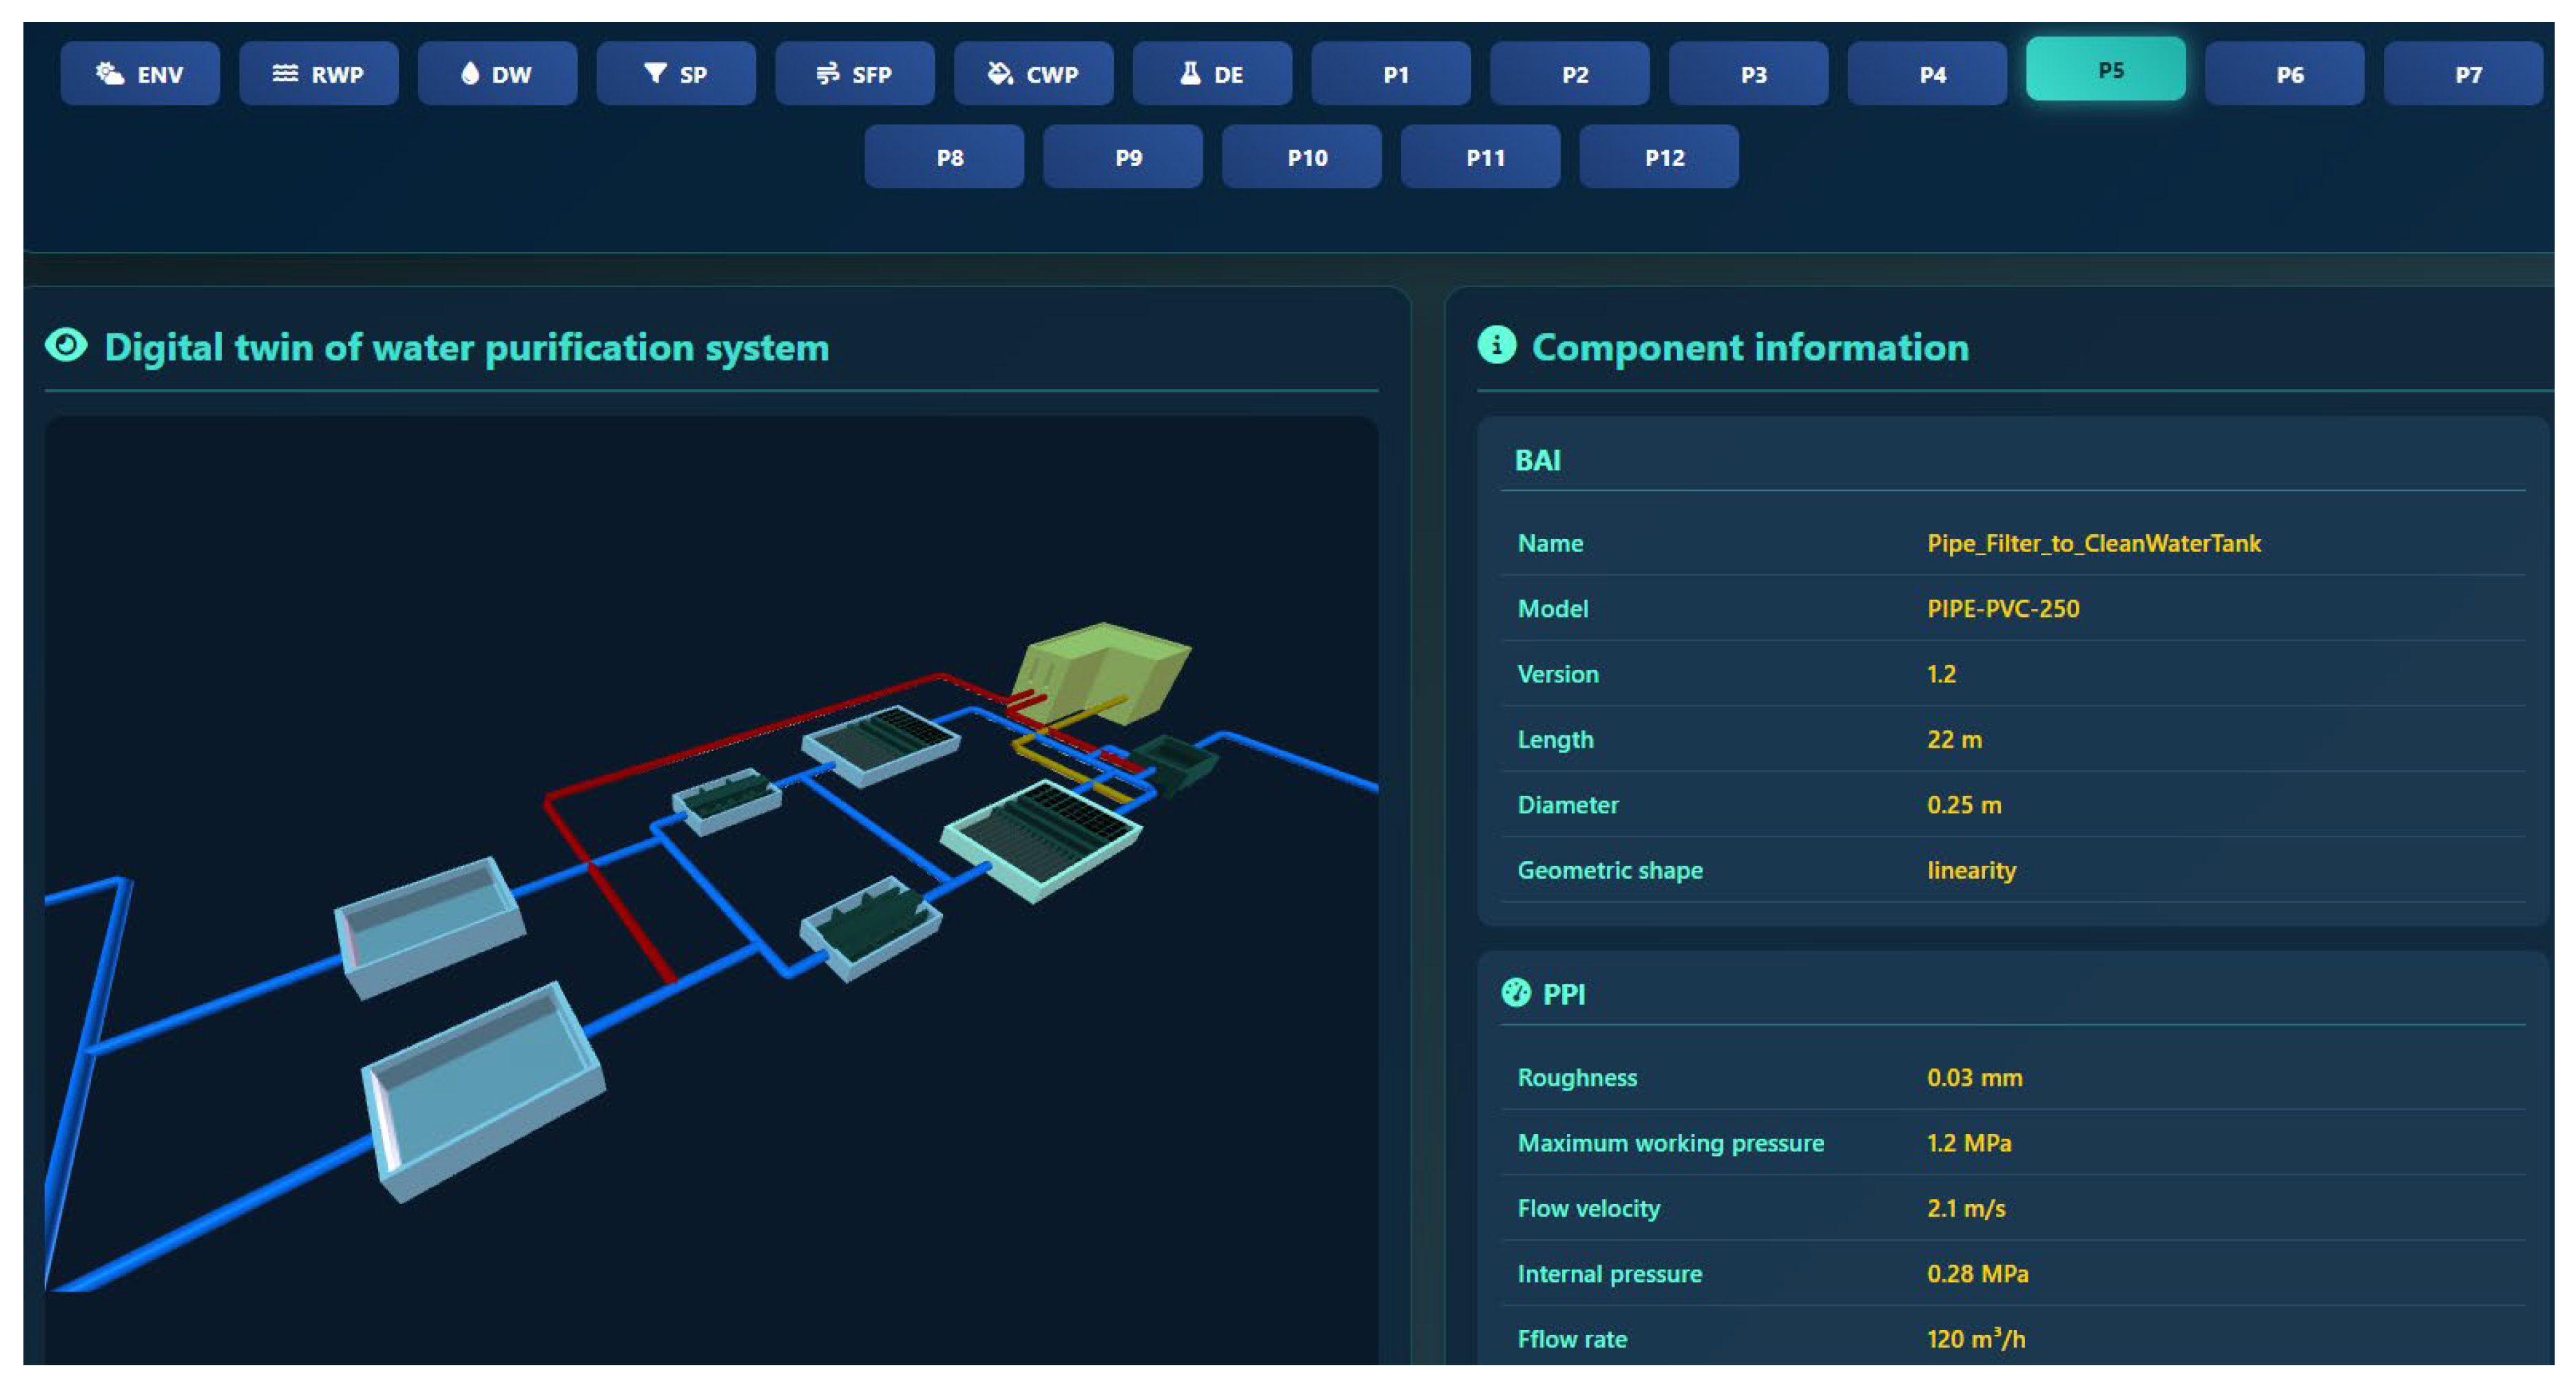Image resolution: width=2576 pixels, height=1390 pixels.
Task: Select the P12 button
Action: (1659, 157)
